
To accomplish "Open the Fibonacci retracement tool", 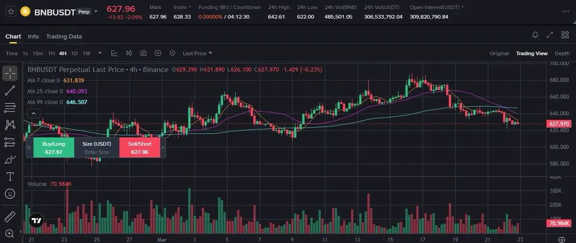I will (10, 107).
